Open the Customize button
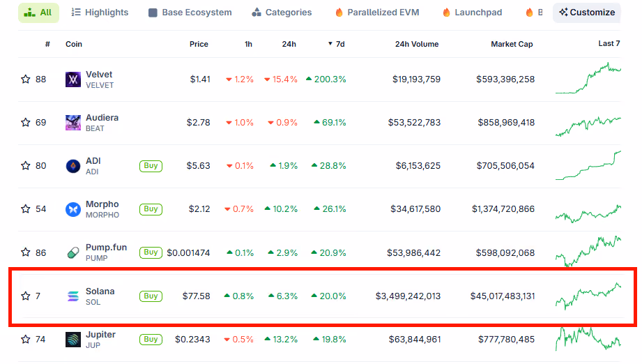The image size is (642, 364). pos(587,13)
